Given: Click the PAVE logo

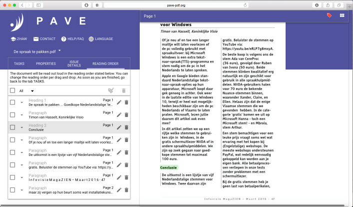Looking at the screenshot, I should tap(48, 21).
